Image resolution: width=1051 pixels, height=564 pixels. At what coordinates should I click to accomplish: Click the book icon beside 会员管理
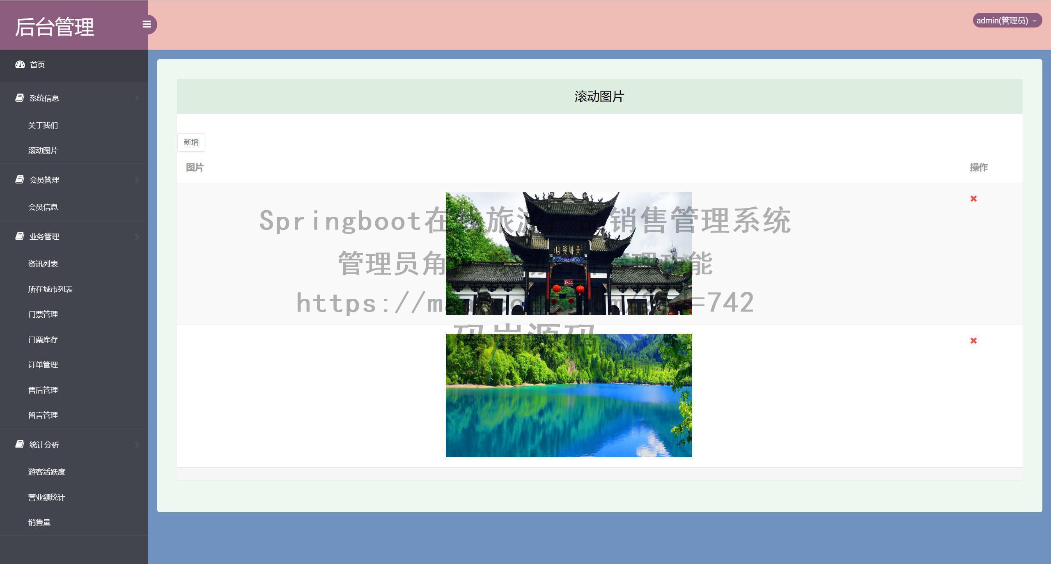point(19,179)
